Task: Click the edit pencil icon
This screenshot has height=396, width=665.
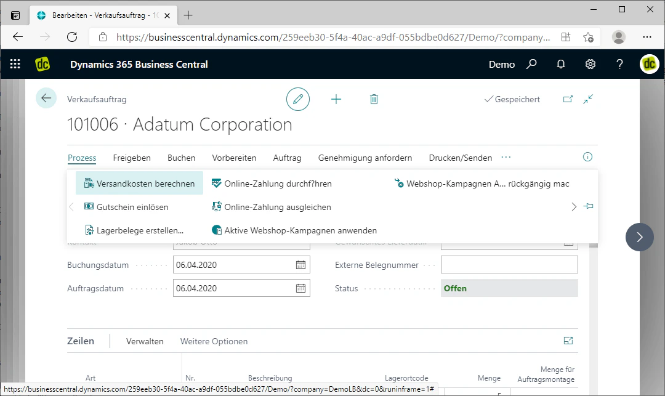Action: pyautogui.click(x=298, y=99)
